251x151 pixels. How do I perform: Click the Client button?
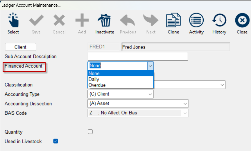[x=21, y=47]
